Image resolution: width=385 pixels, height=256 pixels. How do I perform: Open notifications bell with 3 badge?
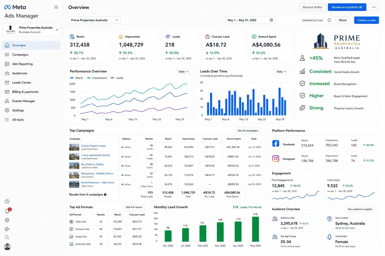(8, 211)
